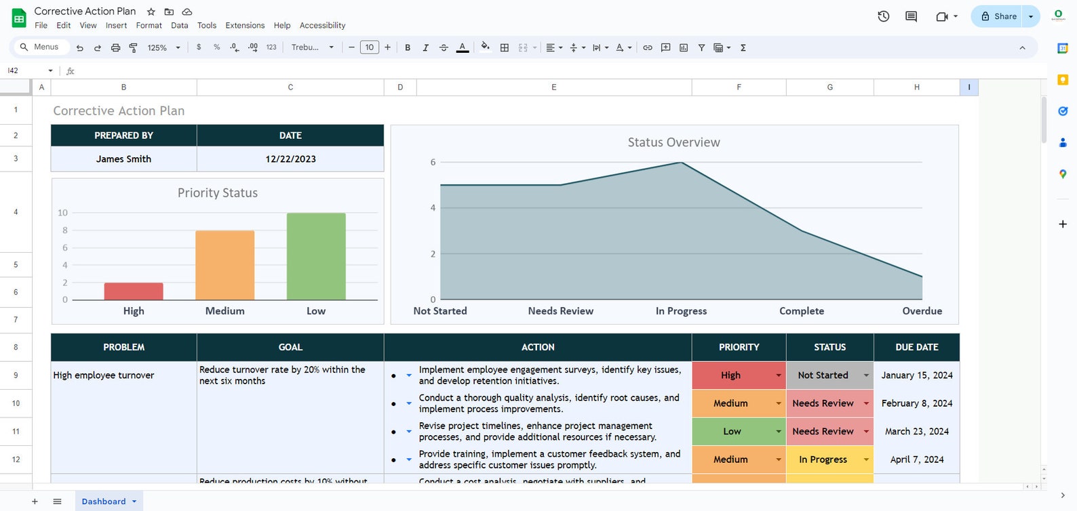Click the Redo arrow in the toolbar
The height and width of the screenshot is (511, 1077).
98,47
